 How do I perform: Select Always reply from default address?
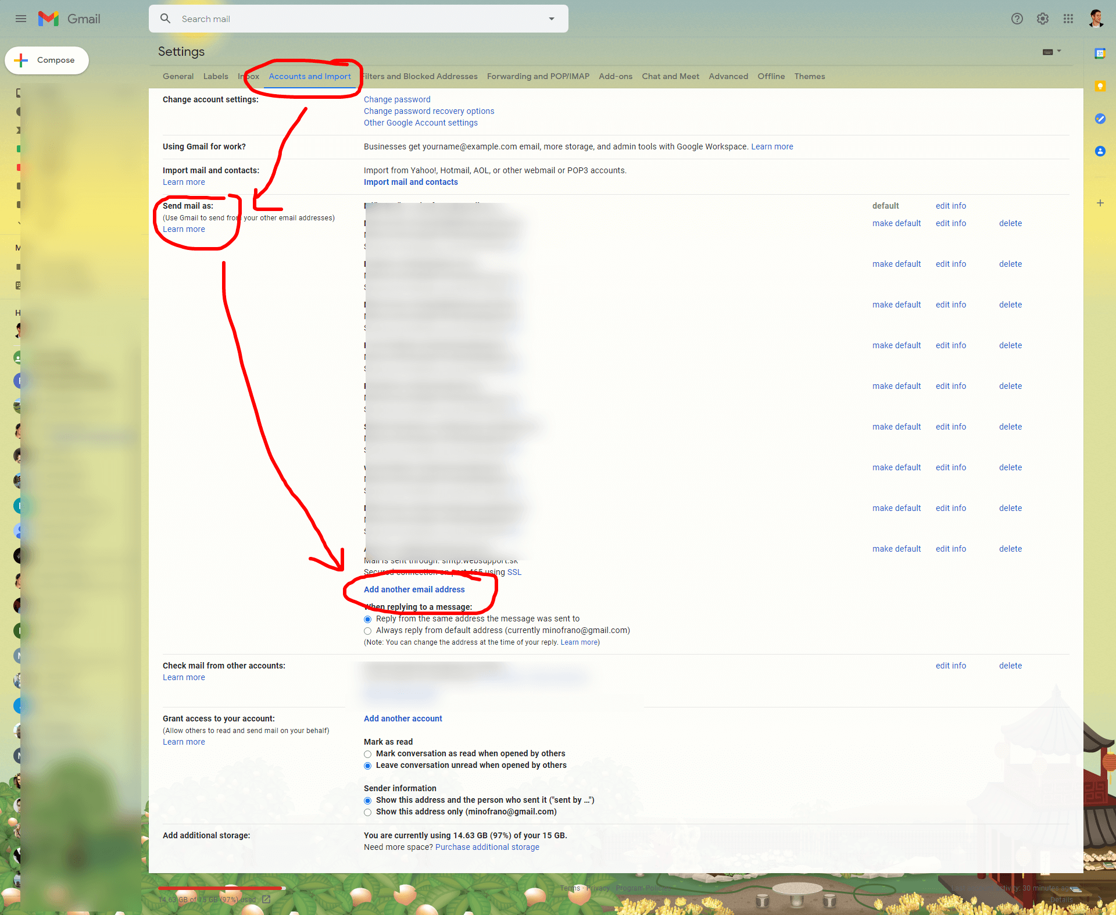pos(367,631)
